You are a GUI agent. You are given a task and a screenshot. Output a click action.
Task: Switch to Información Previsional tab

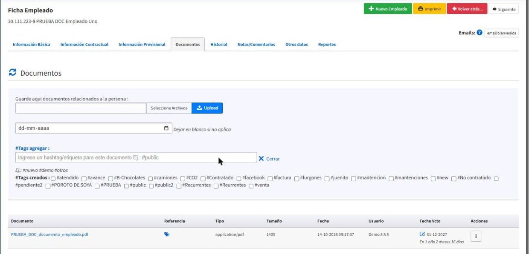pyautogui.click(x=142, y=44)
